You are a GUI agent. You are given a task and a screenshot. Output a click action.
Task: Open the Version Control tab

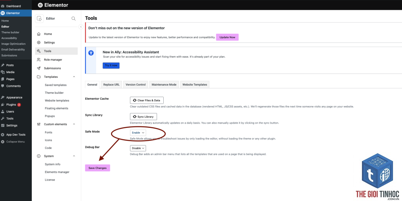pyautogui.click(x=135, y=84)
